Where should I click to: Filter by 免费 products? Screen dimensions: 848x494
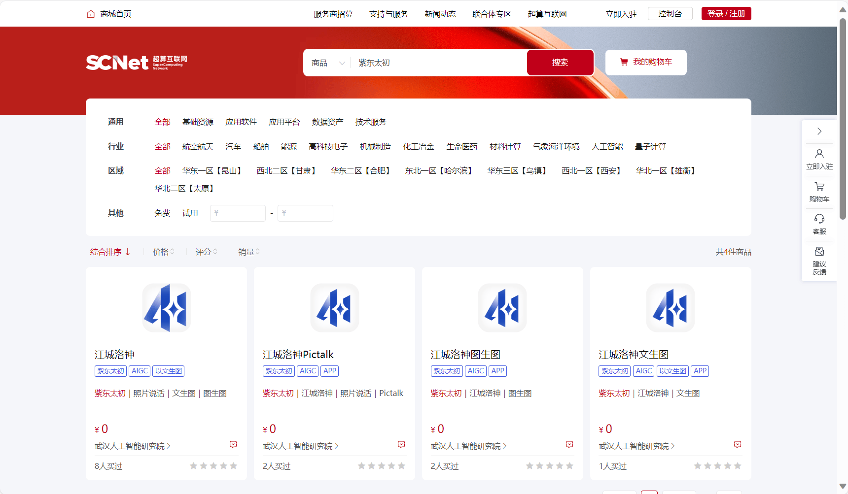(162, 213)
